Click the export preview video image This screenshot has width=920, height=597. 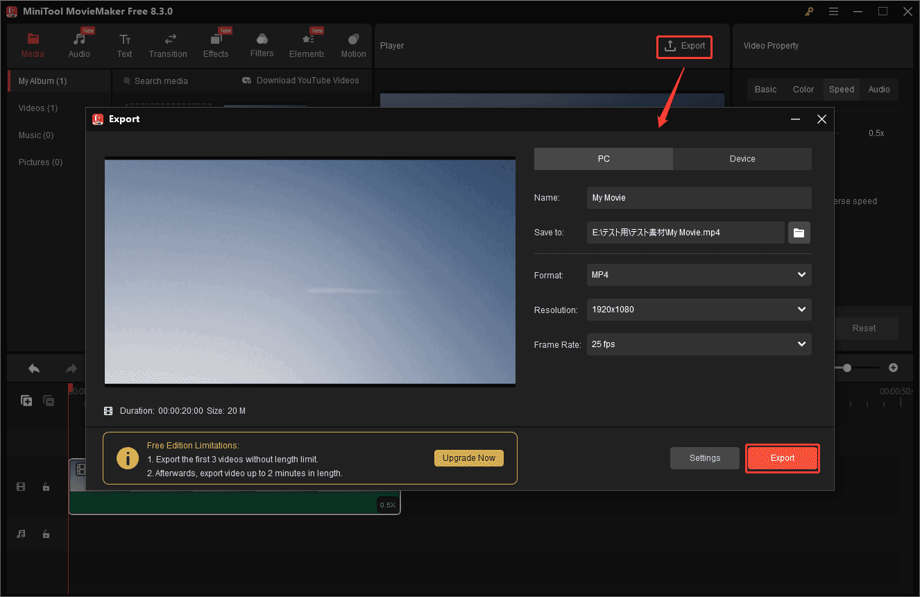tap(310, 271)
